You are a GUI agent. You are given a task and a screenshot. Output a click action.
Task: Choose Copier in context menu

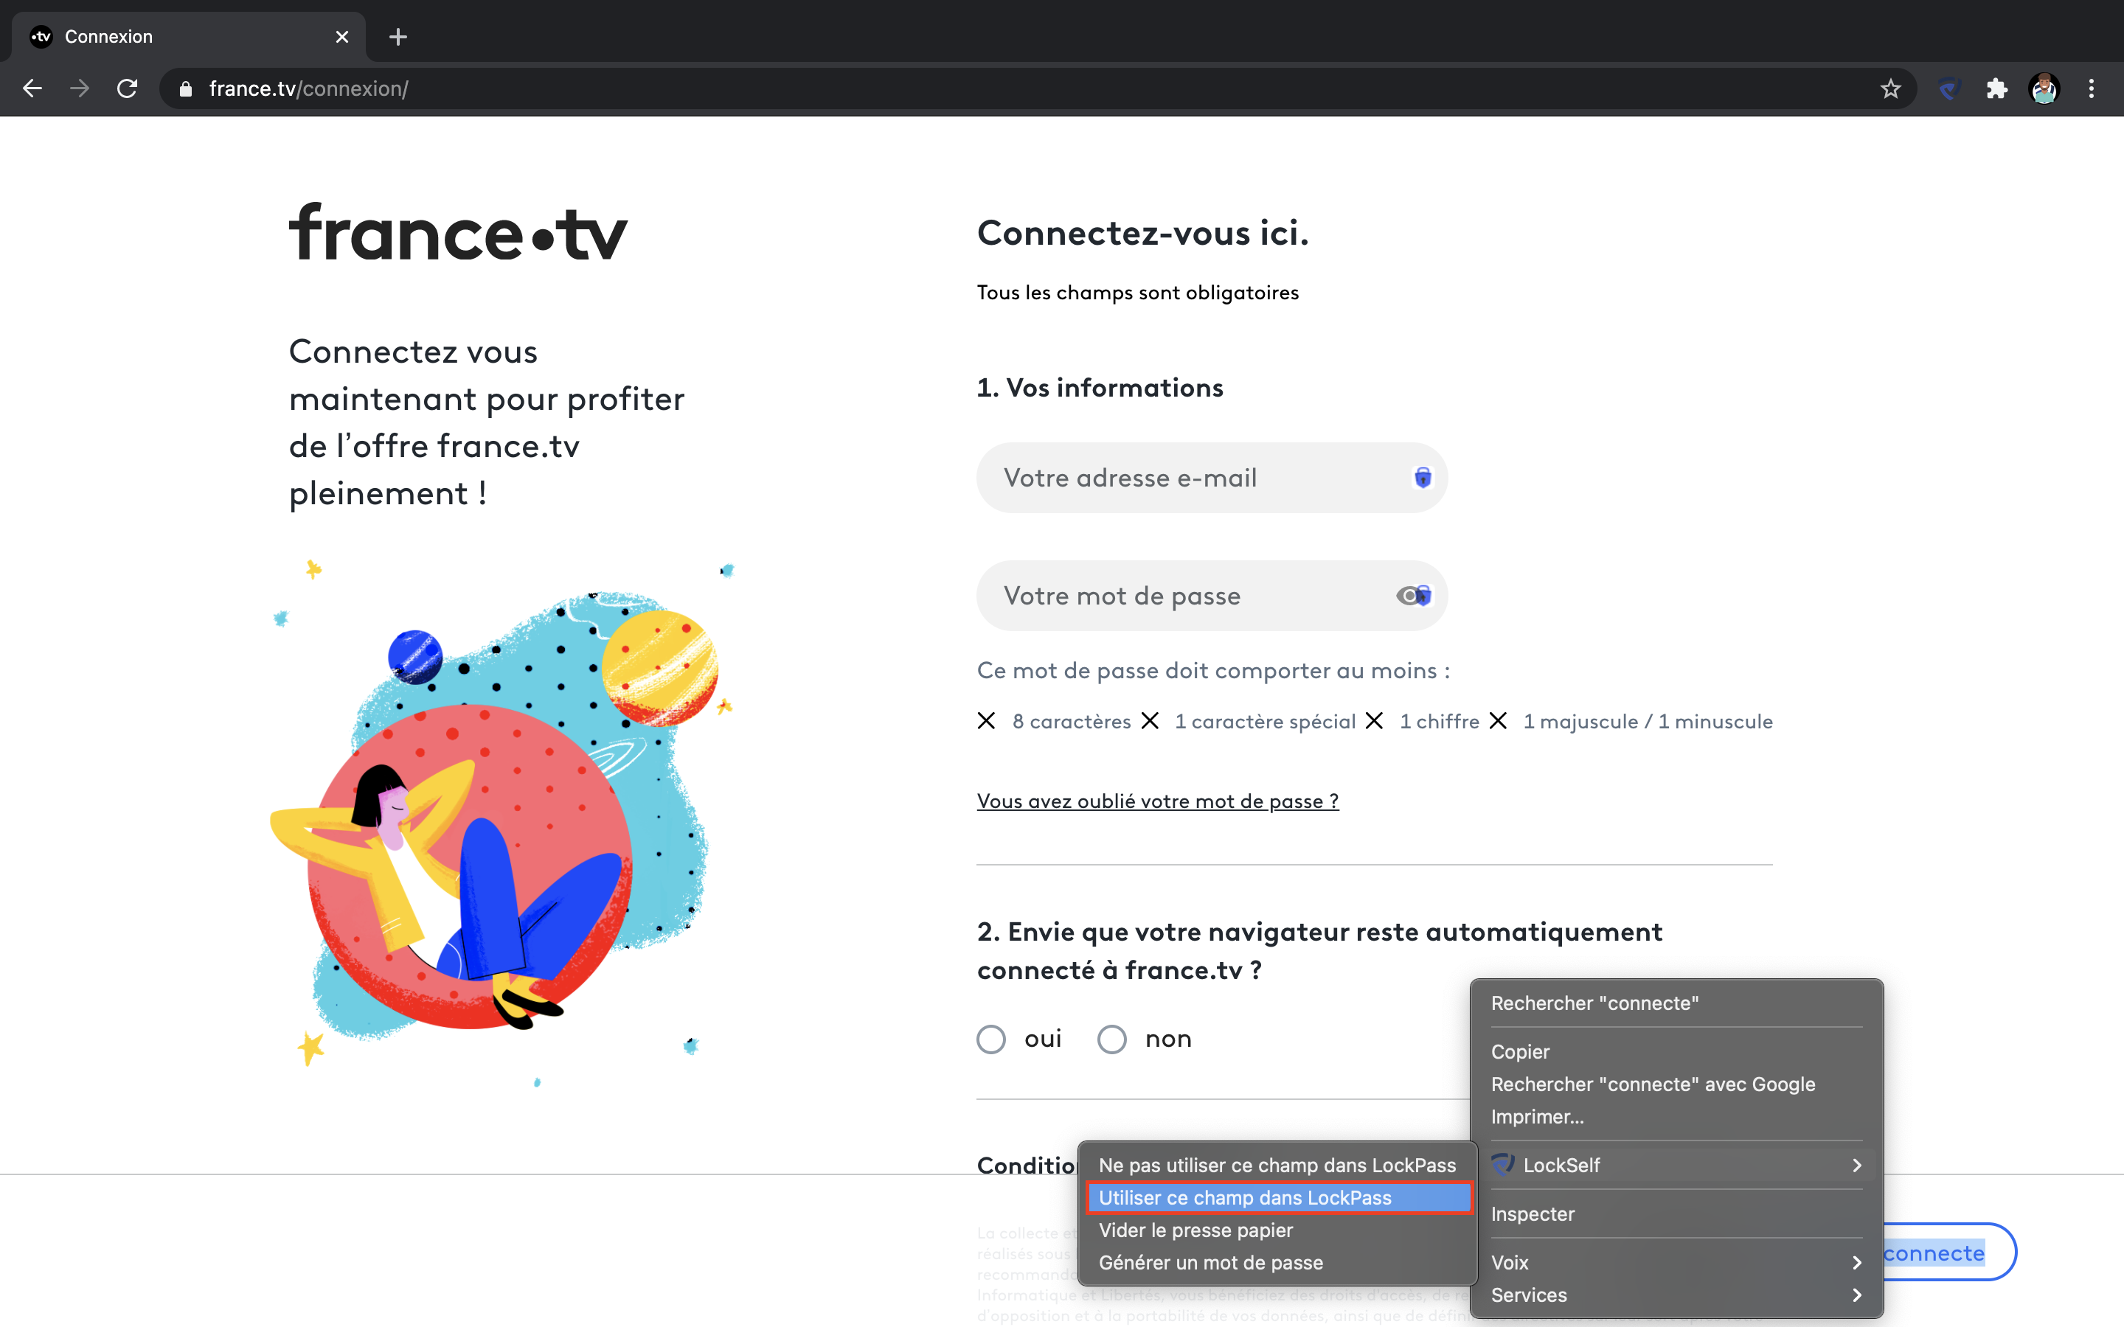(x=1676, y=1051)
